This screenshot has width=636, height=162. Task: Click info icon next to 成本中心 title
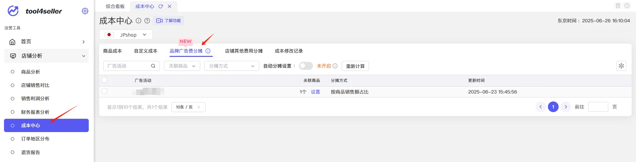tap(138, 21)
